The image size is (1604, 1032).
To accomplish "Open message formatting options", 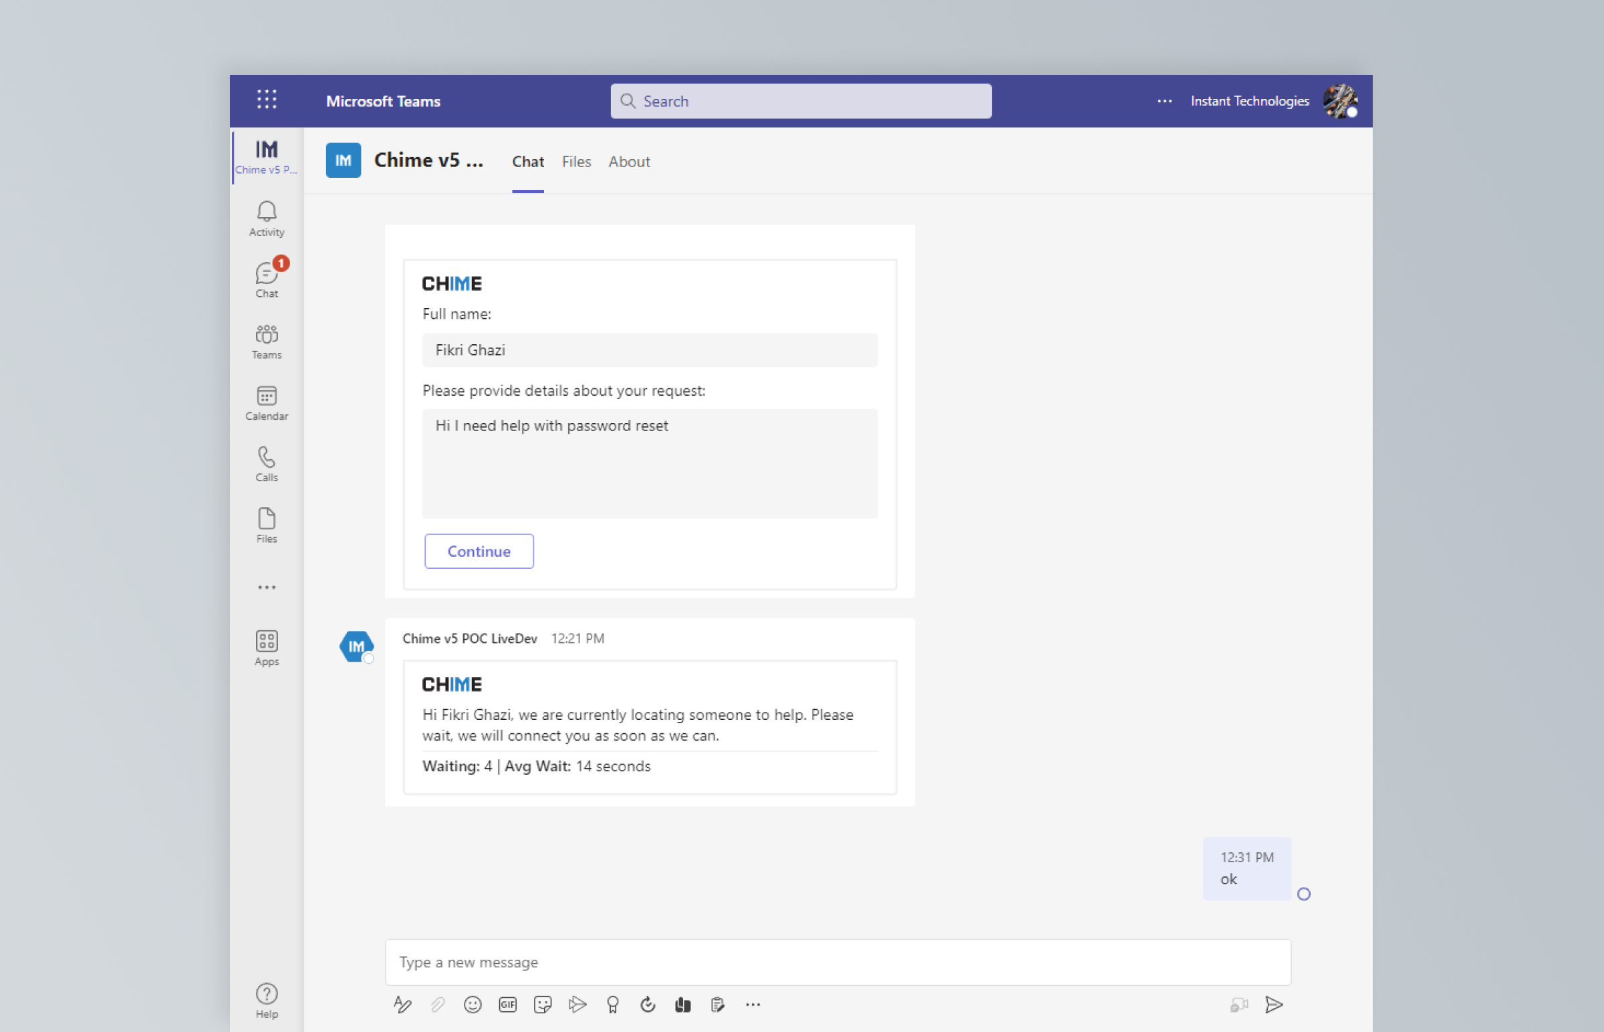I will point(403,1004).
